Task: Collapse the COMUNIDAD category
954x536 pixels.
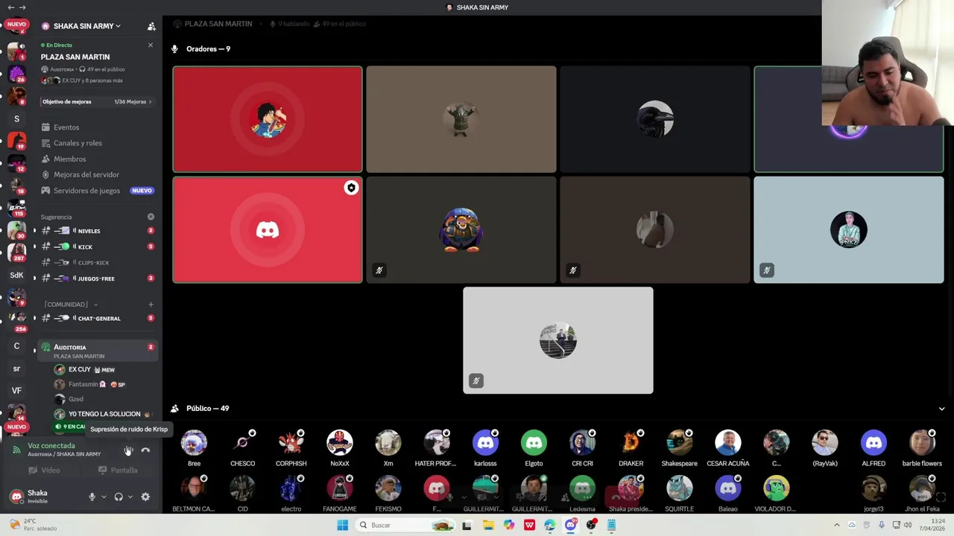Action: [x=71, y=304]
